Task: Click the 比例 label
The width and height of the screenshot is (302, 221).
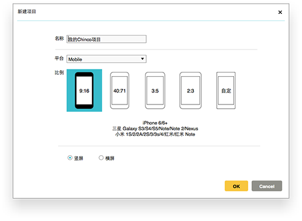Action: tap(59, 72)
